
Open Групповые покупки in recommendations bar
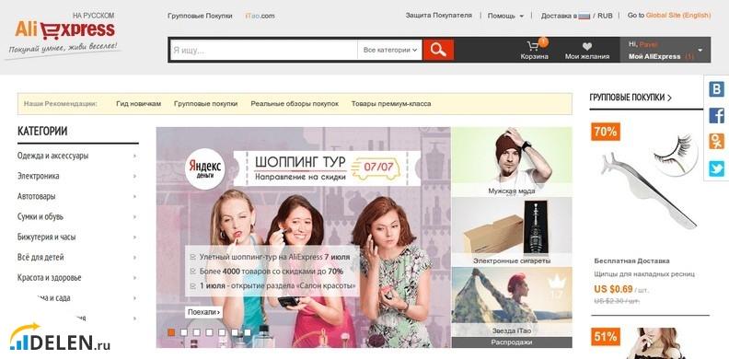point(205,104)
